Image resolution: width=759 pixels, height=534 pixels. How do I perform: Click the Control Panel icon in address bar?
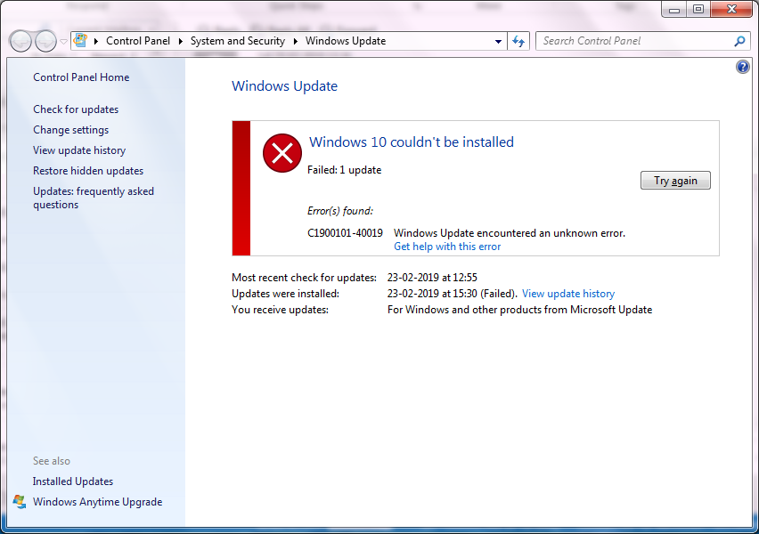pyautogui.click(x=80, y=41)
